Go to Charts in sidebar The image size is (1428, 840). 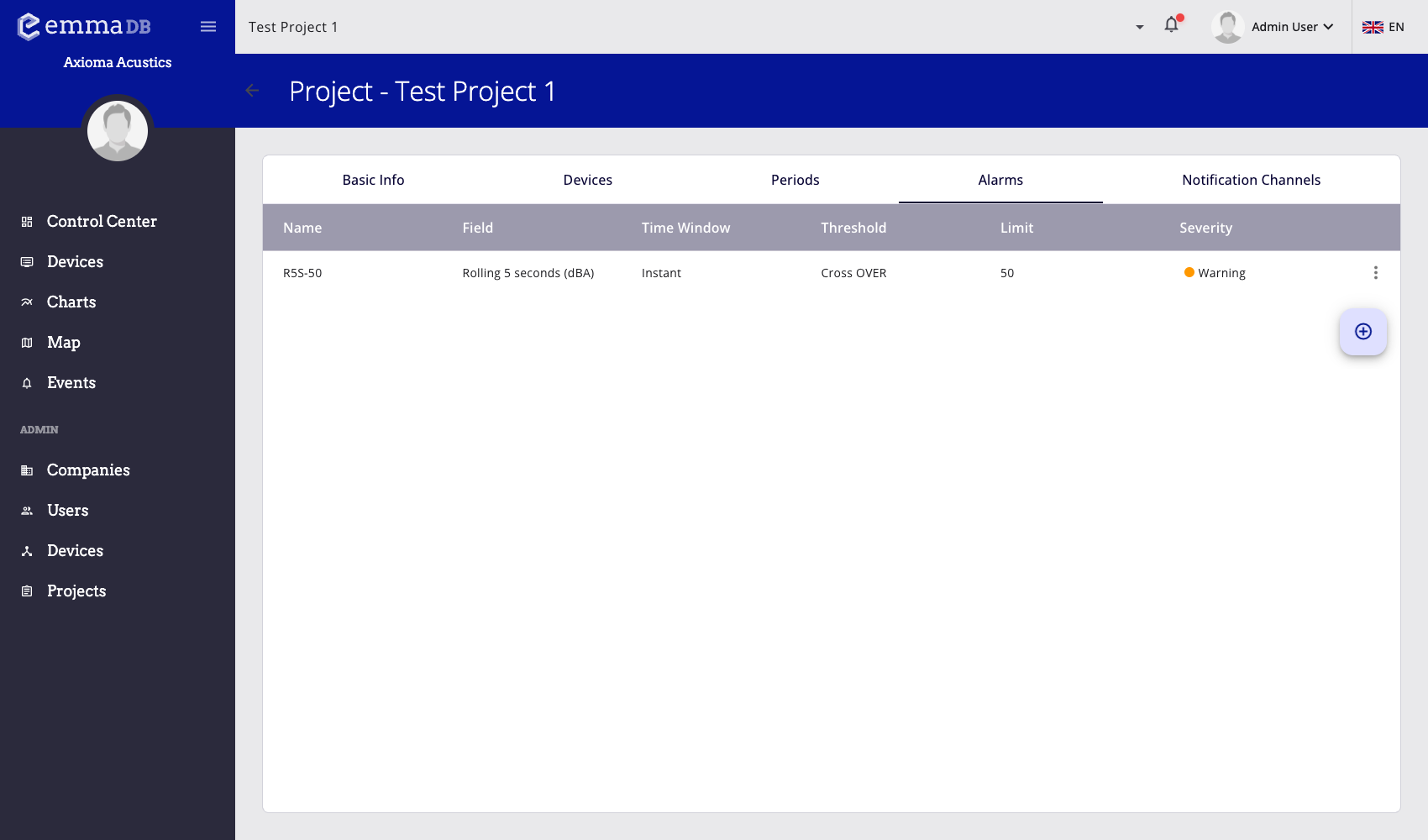pyautogui.click(x=71, y=302)
